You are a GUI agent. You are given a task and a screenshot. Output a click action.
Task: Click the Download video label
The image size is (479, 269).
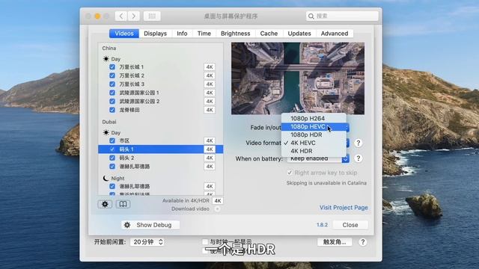coord(190,209)
